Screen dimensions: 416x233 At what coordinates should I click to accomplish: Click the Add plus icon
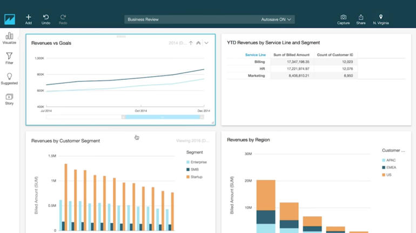click(x=28, y=18)
